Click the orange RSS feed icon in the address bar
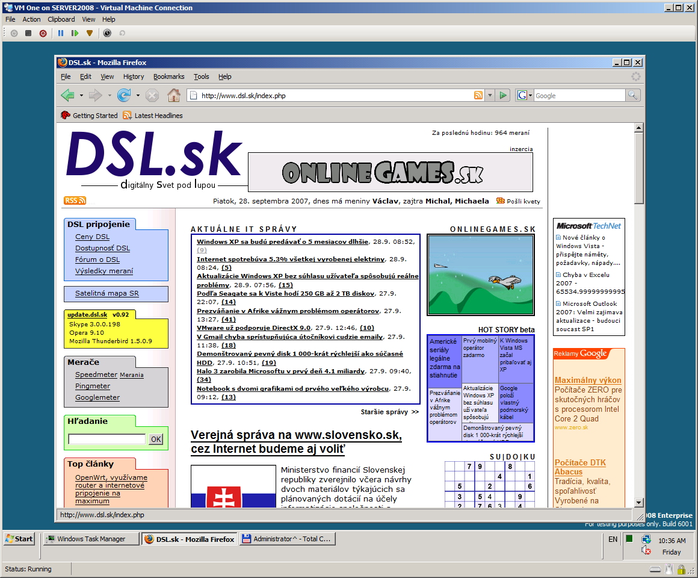 pos(478,95)
